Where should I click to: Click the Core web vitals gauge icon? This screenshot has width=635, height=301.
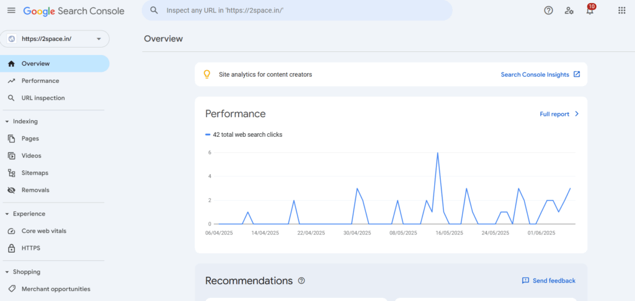[11, 231]
